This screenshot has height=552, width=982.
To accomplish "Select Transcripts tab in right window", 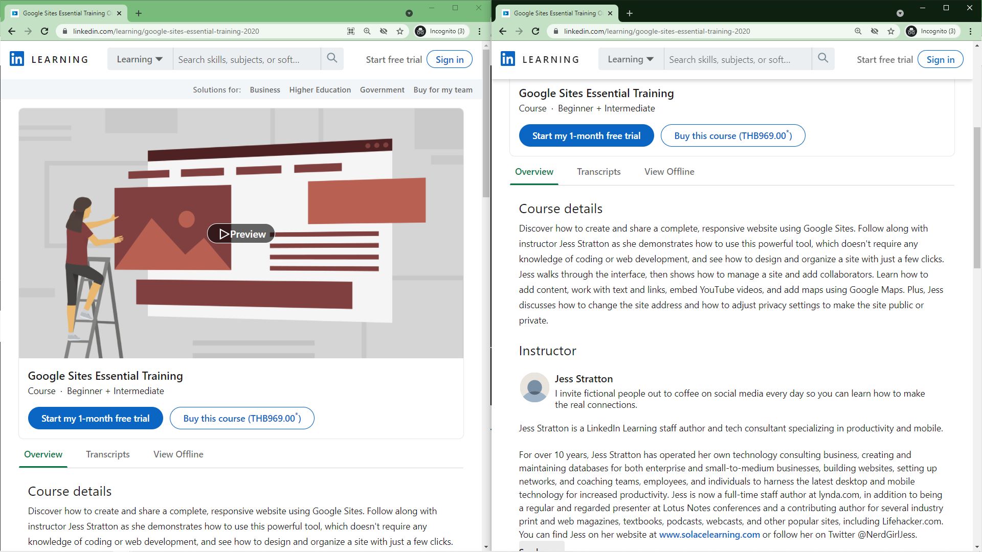I will (x=598, y=172).
